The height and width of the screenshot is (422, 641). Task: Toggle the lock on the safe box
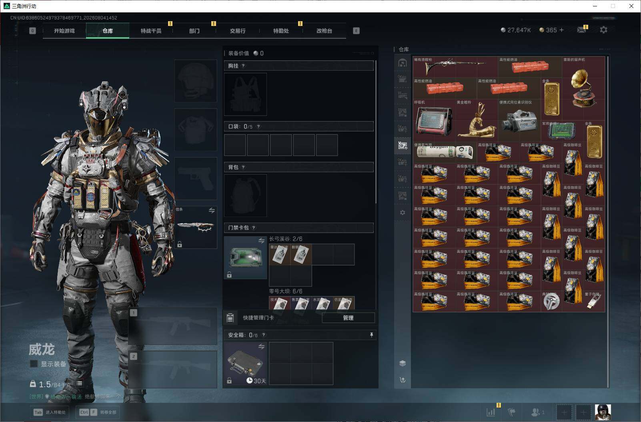tap(229, 381)
